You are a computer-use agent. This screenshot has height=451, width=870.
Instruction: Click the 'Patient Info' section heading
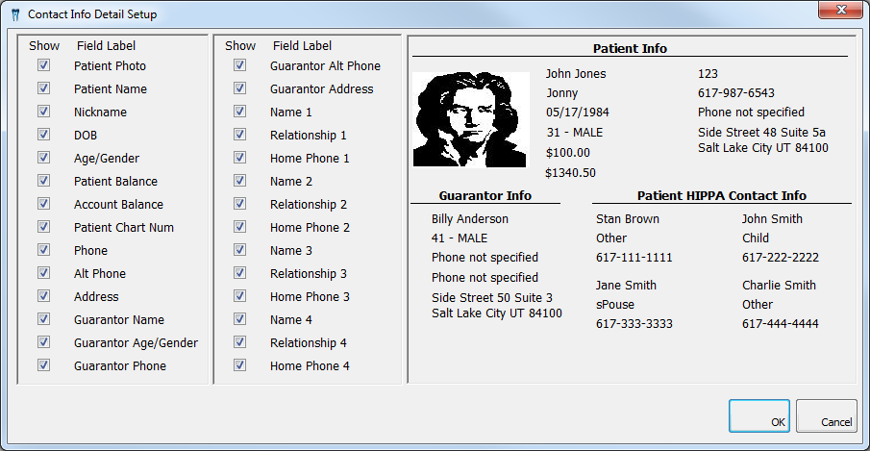630,49
